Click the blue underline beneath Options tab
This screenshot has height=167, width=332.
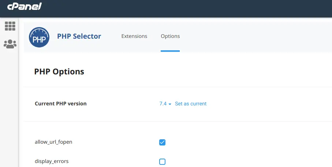click(x=170, y=51)
